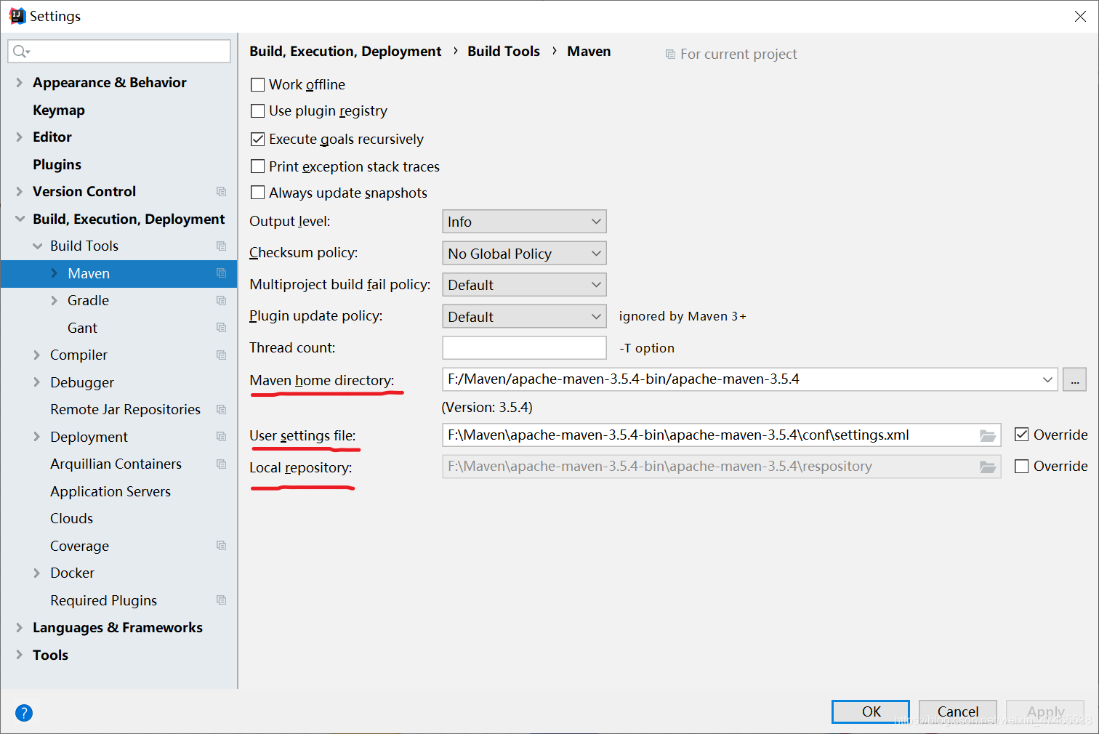The image size is (1099, 734).
Task: Select Gant under Build Tools
Action: coord(82,328)
